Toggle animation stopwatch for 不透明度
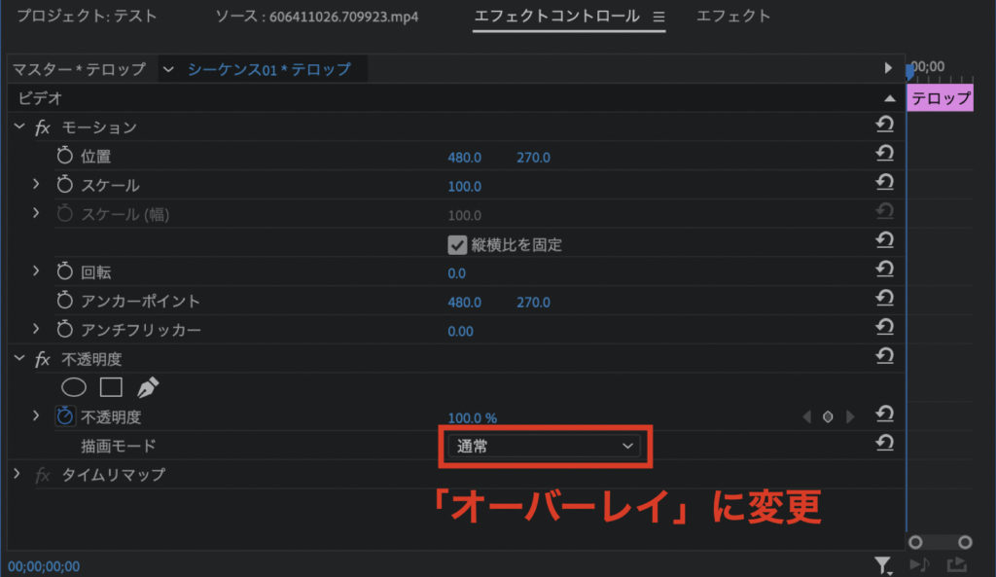The width and height of the screenshot is (996, 577). 65,416
